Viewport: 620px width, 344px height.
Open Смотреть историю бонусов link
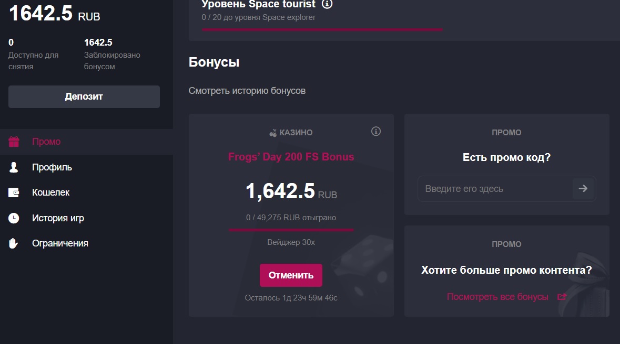[x=247, y=91]
